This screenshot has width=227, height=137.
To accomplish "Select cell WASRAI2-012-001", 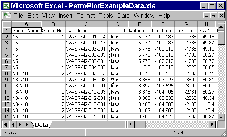I will [86, 98].
